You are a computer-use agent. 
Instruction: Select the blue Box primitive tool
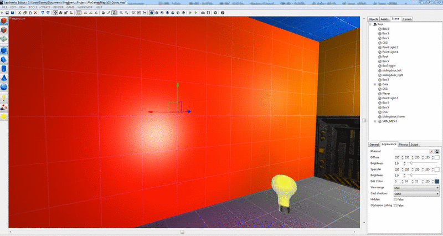(x=4, y=50)
